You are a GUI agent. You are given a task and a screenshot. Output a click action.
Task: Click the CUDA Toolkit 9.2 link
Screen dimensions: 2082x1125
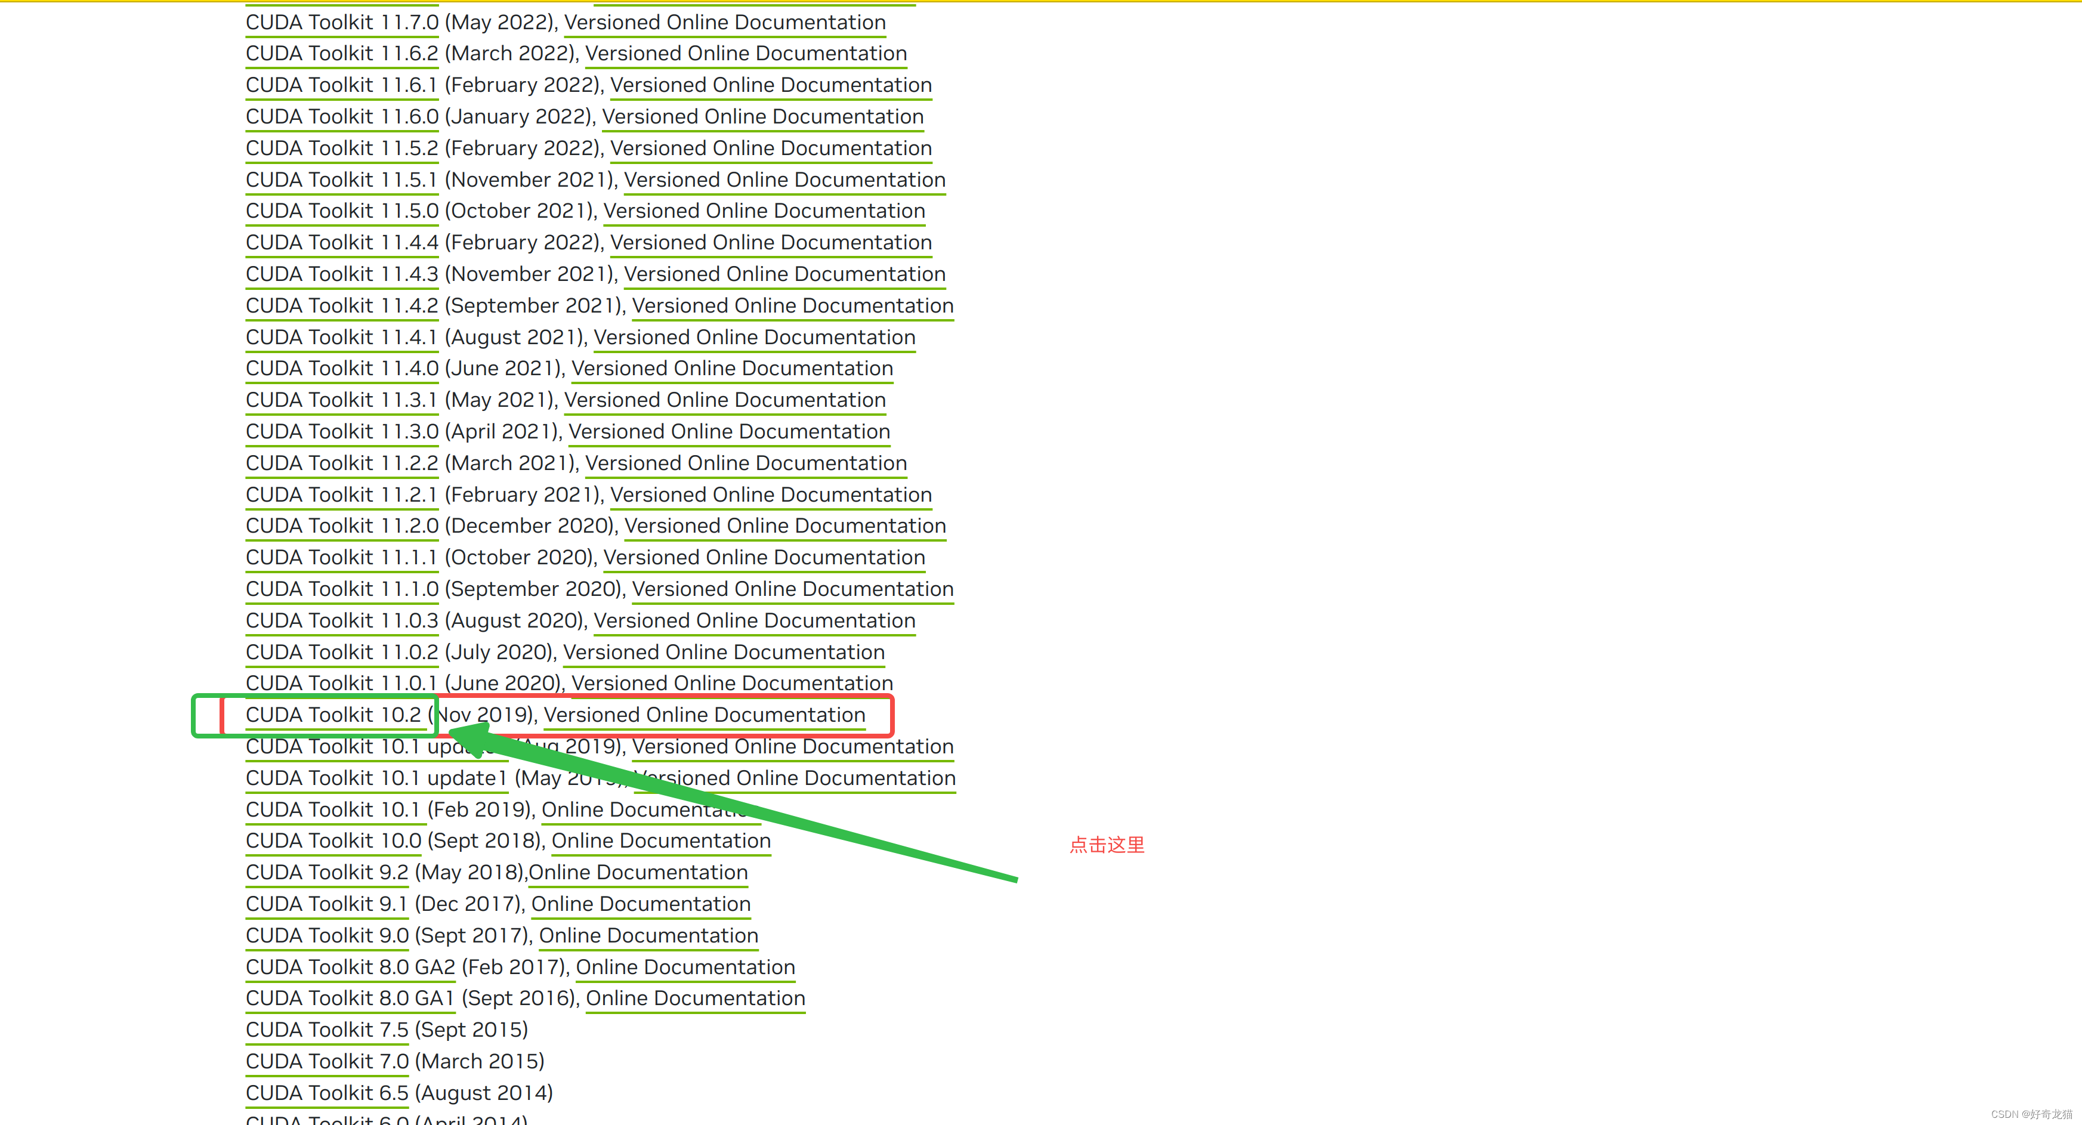328,874
